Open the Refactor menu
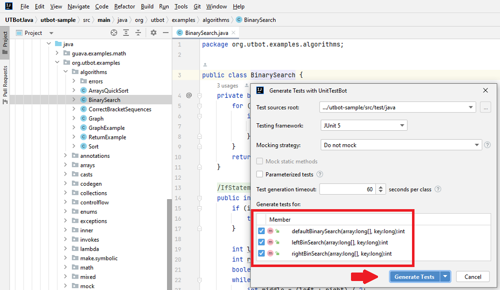 [124, 6]
